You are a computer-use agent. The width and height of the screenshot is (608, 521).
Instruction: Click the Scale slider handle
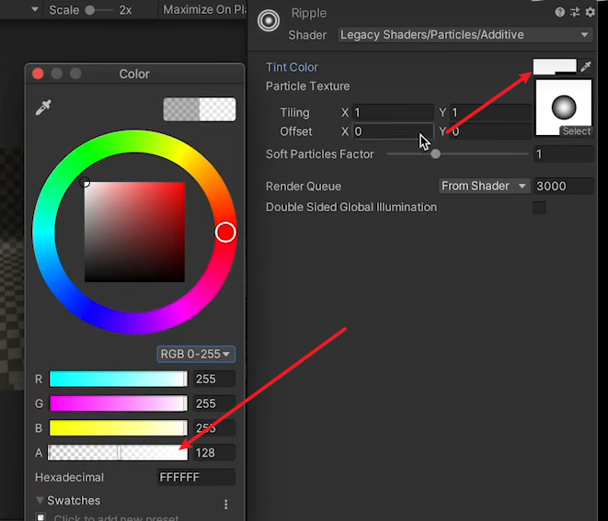click(90, 10)
